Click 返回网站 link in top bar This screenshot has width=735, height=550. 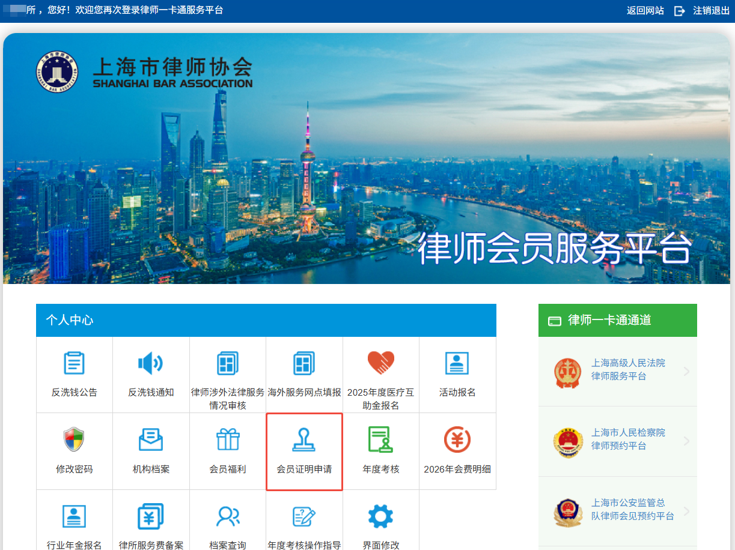coord(645,10)
